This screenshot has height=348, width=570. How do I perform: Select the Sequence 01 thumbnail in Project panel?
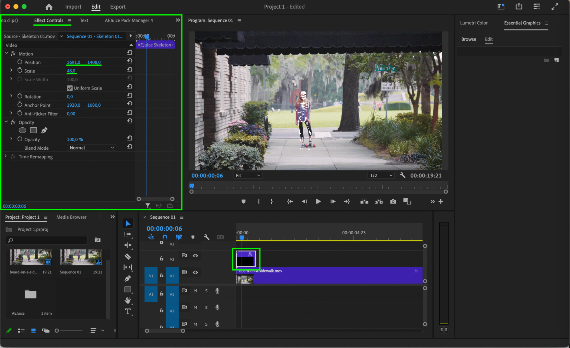point(81,257)
